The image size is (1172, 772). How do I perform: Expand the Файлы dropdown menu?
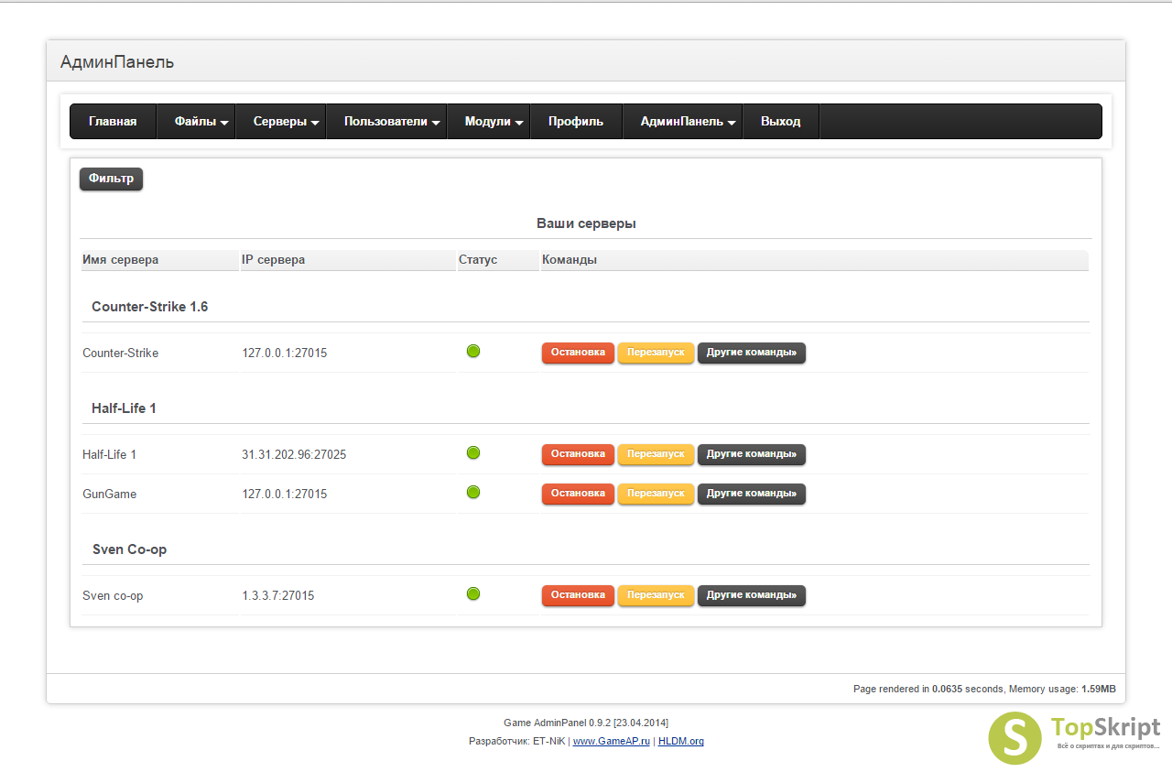[x=196, y=121]
